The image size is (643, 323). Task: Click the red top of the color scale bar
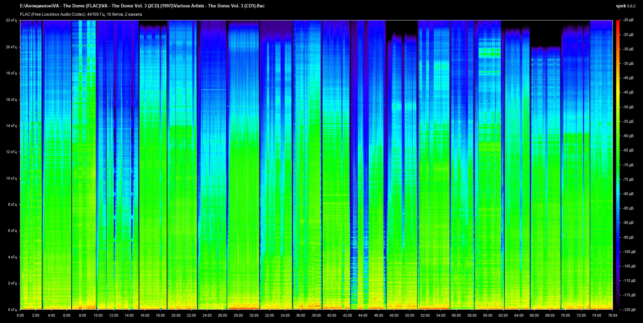(618, 22)
